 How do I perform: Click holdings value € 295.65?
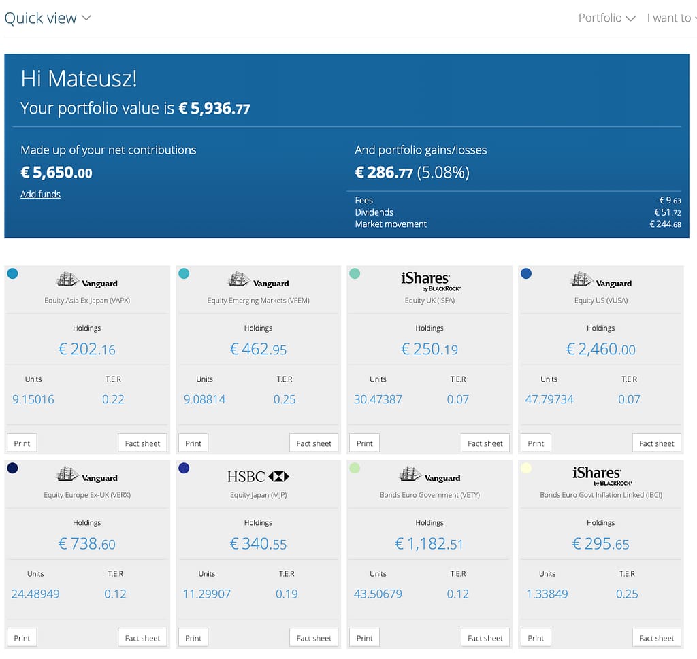pos(601,543)
